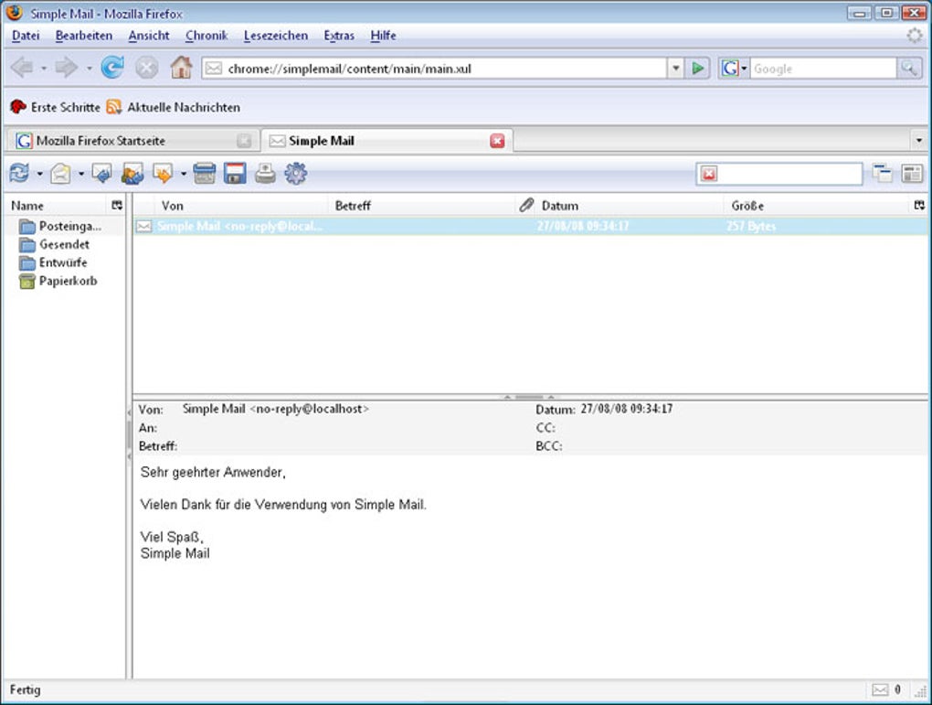Open the back/forward history dropdown
Image resolution: width=932 pixels, height=705 pixels.
pos(90,69)
